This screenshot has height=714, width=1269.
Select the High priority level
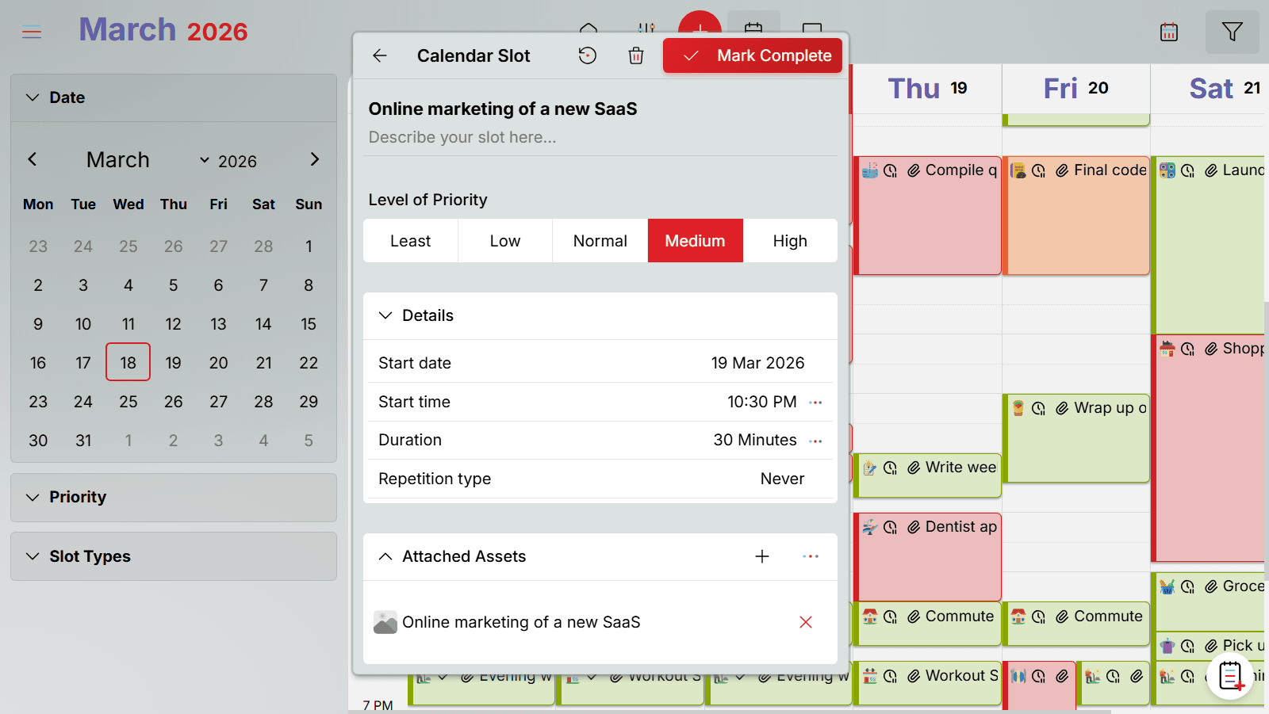point(790,240)
